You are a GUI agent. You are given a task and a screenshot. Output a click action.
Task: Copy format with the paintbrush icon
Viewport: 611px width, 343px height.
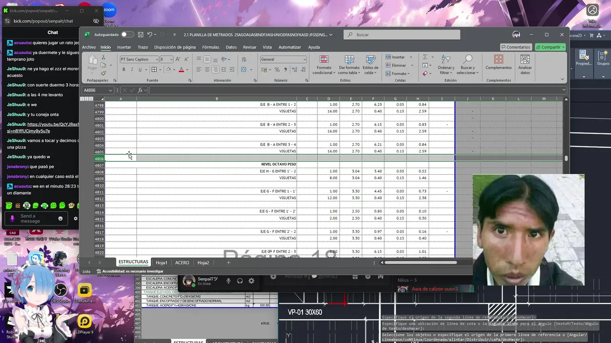point(104,73)
